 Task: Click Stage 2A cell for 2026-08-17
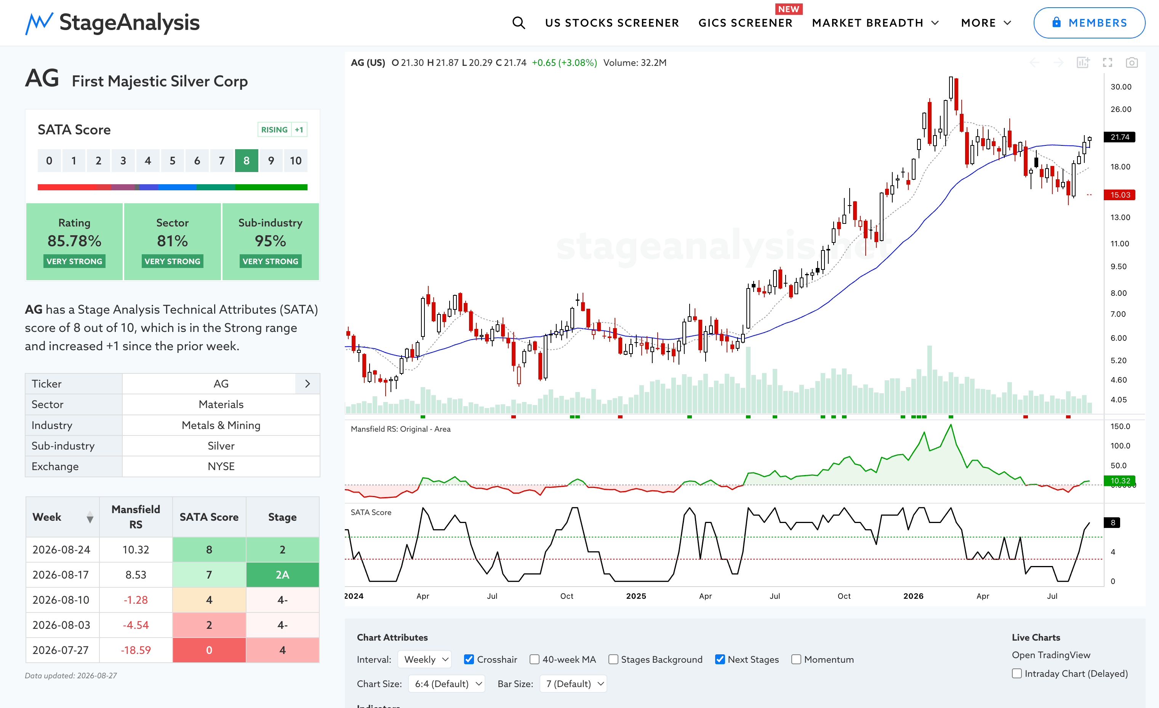point(283,574)
